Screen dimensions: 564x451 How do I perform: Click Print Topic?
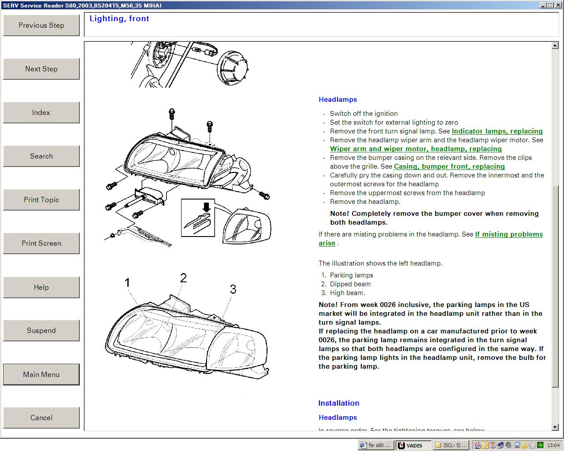click(41, 200)
